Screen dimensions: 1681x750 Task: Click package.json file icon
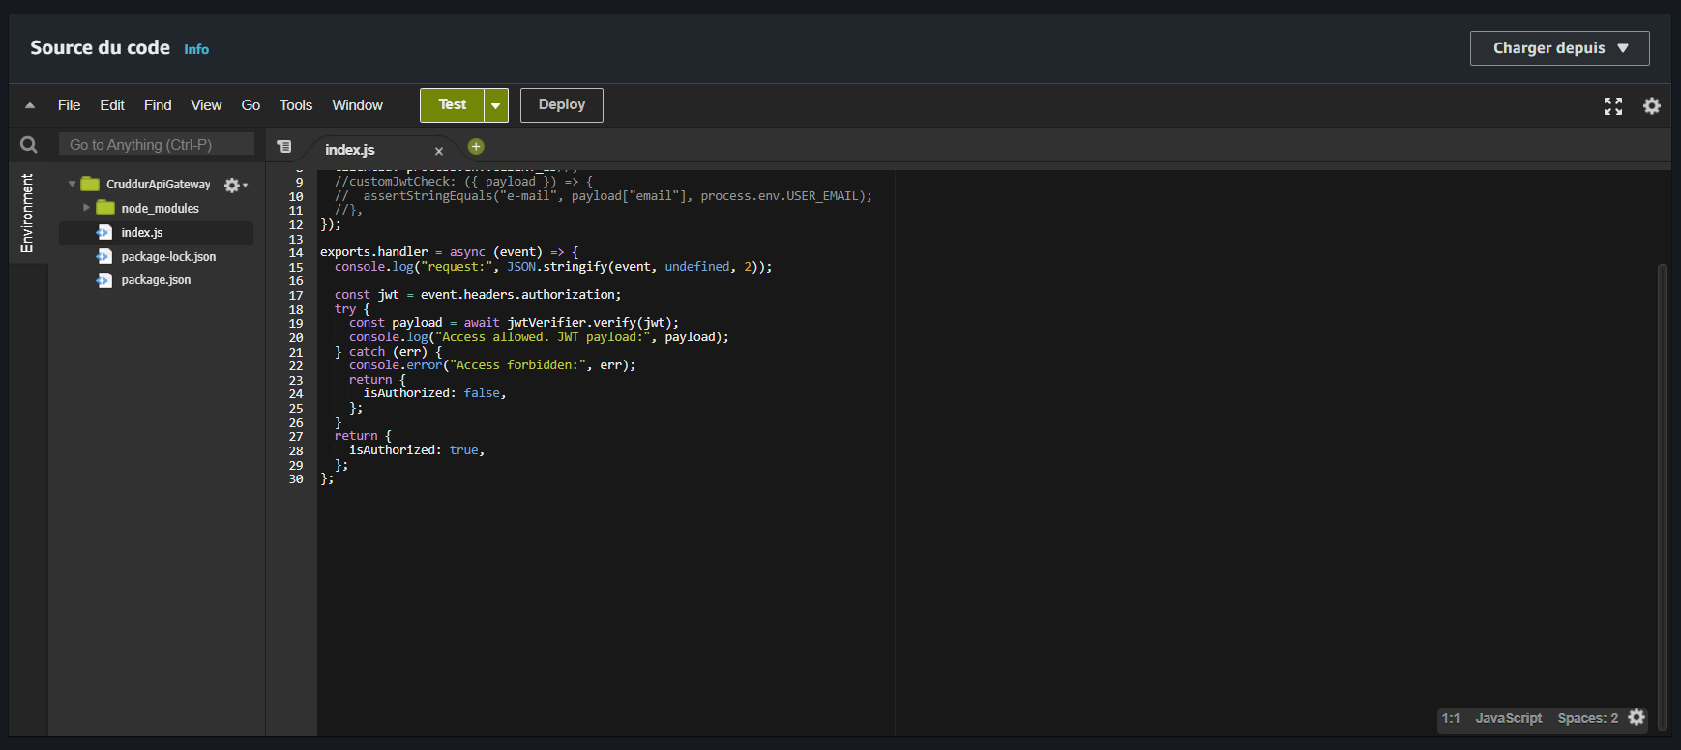104,280
